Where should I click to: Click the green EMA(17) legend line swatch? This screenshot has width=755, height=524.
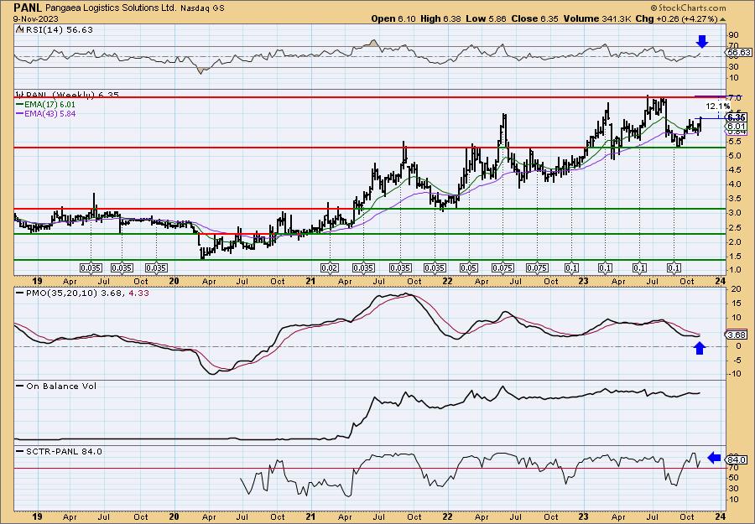tap(20, 105)
